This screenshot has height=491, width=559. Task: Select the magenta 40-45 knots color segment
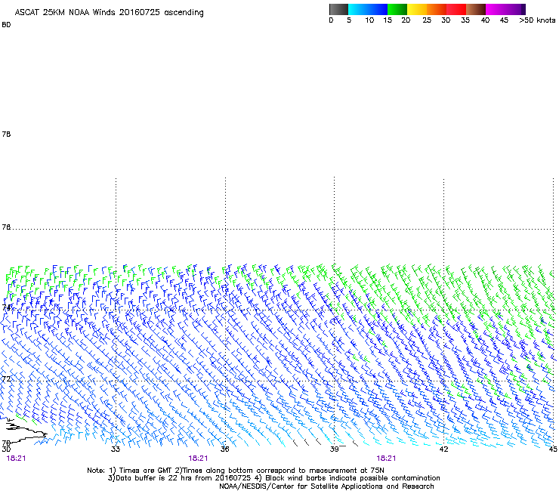point(496,9)
